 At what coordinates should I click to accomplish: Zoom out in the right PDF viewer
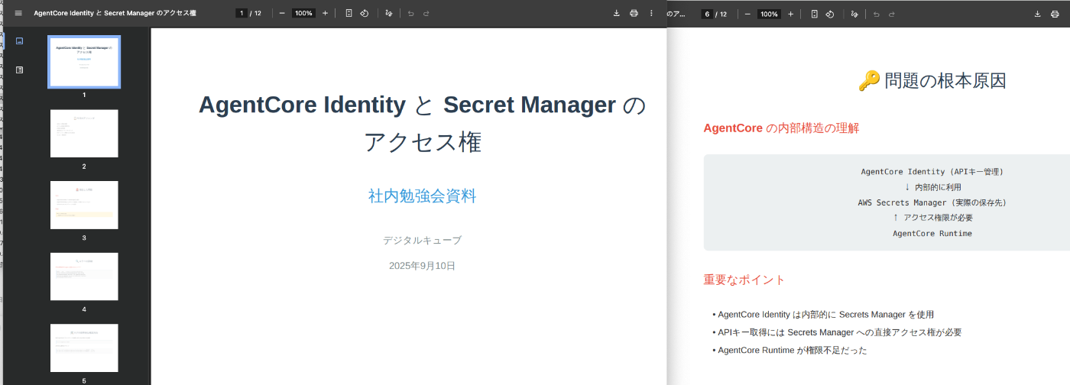747,14
